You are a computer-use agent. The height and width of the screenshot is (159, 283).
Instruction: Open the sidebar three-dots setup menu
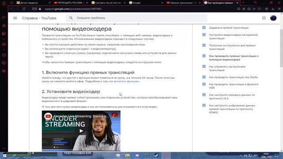coord(4,148)
